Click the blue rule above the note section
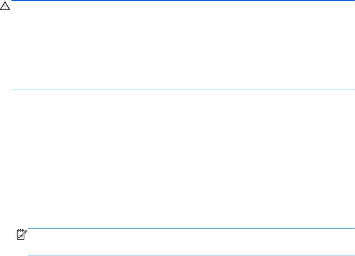Screen dimensions: 355x256 192,229
